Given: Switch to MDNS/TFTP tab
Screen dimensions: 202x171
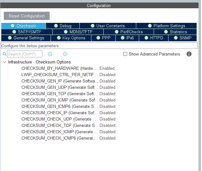Looking at the screenshot, I should (x=78, y=32).
